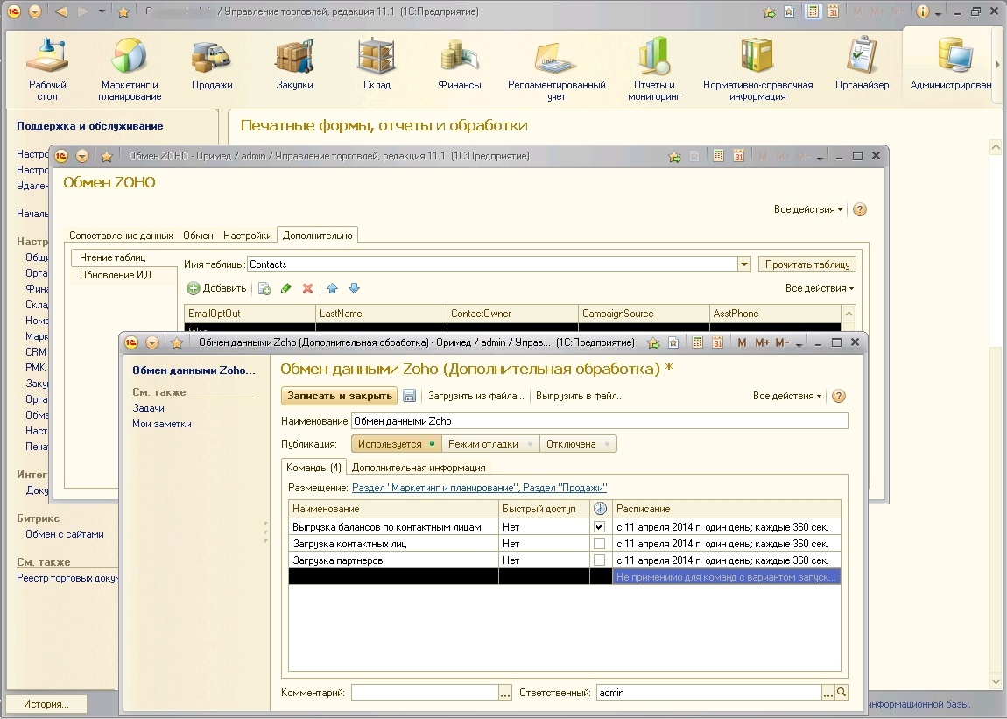Click the Комментарий input field

coord(426,692)
